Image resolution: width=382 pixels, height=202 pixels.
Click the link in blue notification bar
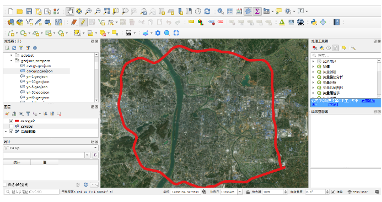[x=368, y=101]
